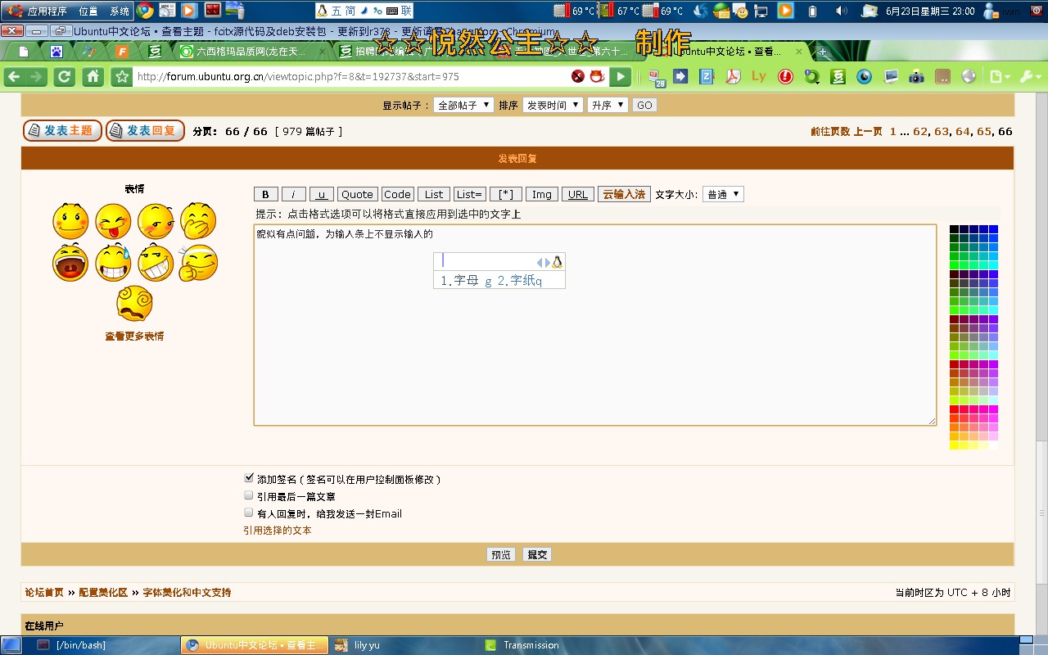
Task: Pick the black color swatch in the palette
Action: (x=955, y=229)
